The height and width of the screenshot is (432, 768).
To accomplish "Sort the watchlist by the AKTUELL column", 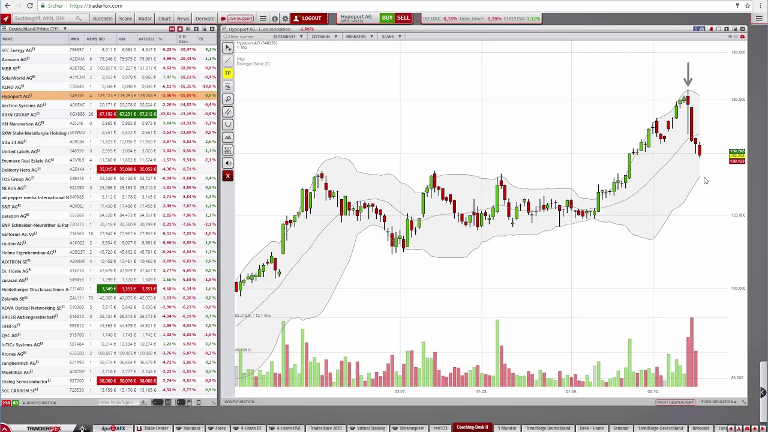I will tap(146, 39).
